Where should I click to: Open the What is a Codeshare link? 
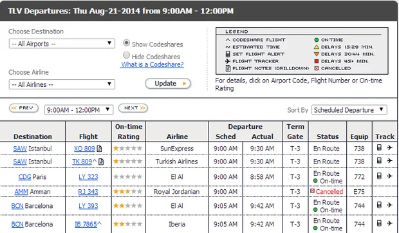tap(152, 64)
